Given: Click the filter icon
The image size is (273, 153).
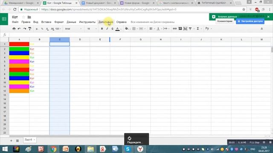Looking at the screenshot, I should pos(190,28).
